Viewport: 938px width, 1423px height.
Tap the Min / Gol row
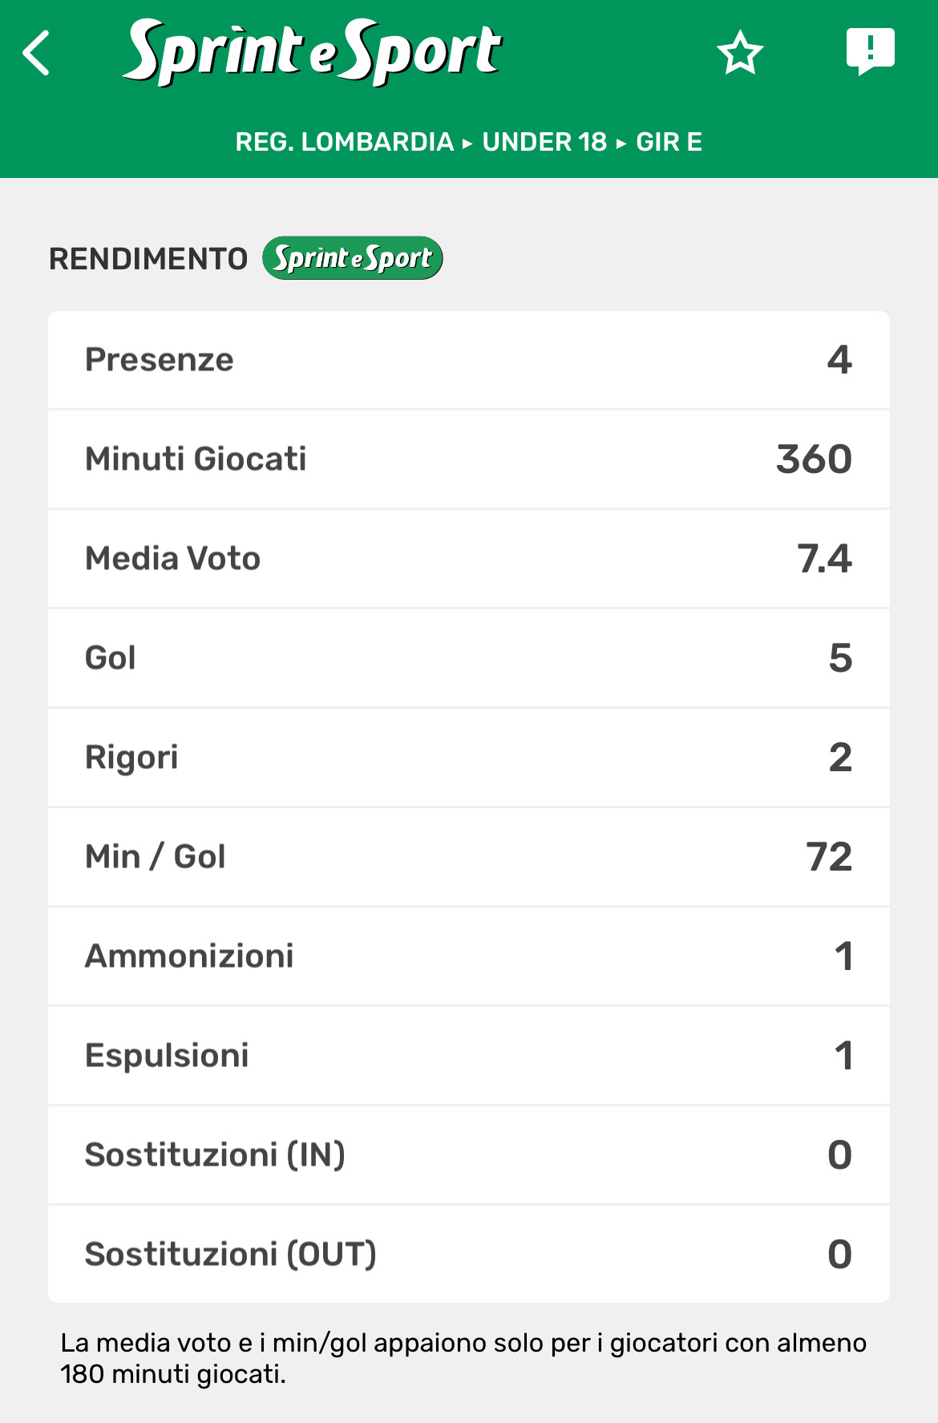pos(469,857)
